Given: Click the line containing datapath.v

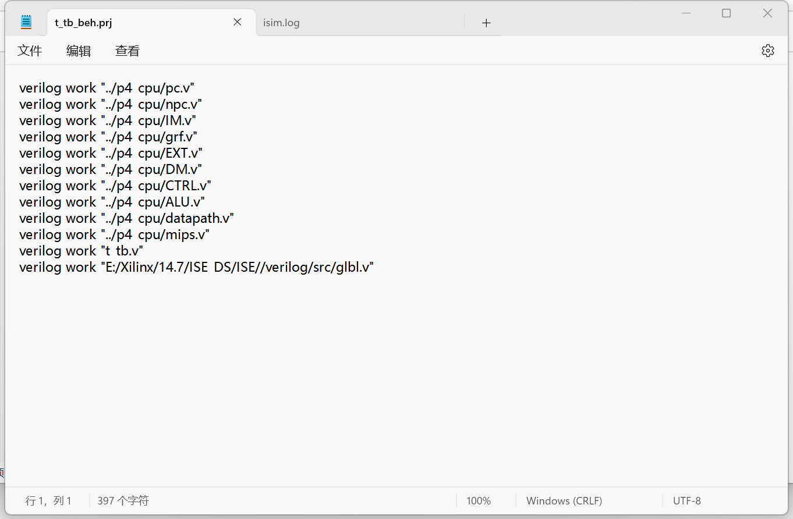Looking at the screenshot, I should coord(126,218).
